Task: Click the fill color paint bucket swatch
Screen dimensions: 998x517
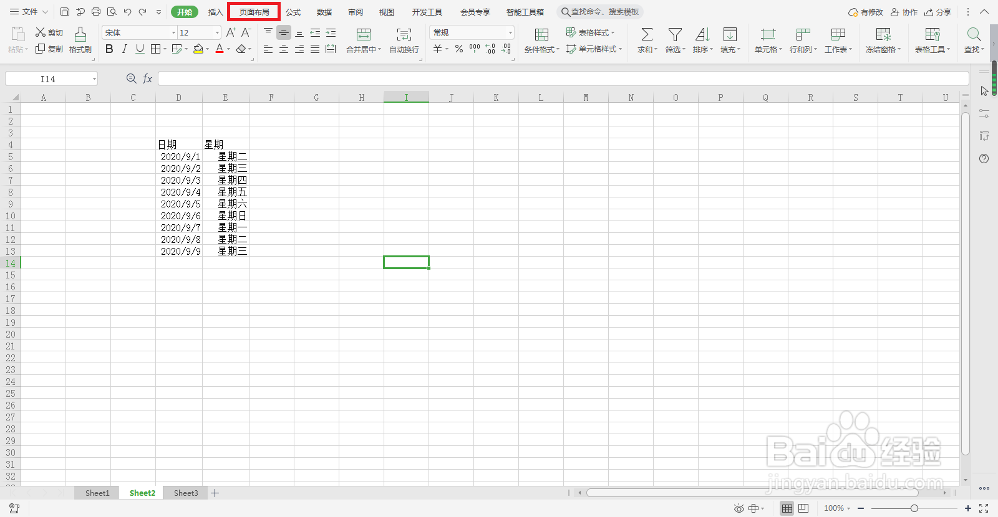Action: coord(198,49)
